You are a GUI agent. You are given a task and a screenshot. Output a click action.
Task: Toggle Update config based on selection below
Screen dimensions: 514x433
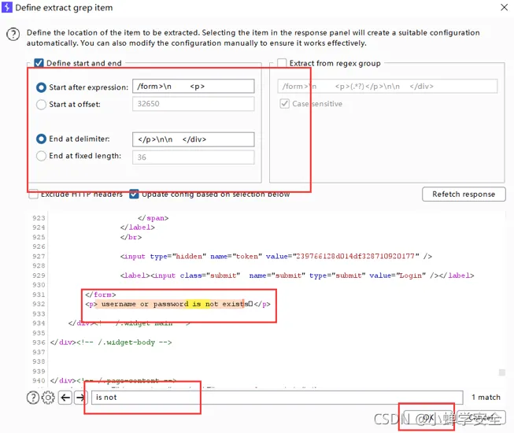[134, 194]
